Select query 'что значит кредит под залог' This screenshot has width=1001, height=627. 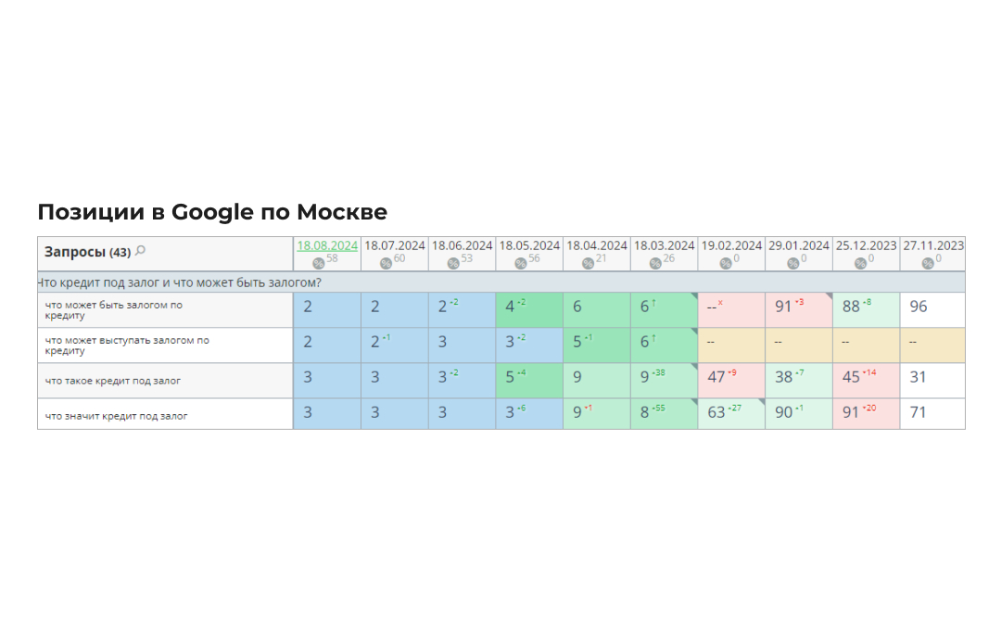[x=117, y=416]
